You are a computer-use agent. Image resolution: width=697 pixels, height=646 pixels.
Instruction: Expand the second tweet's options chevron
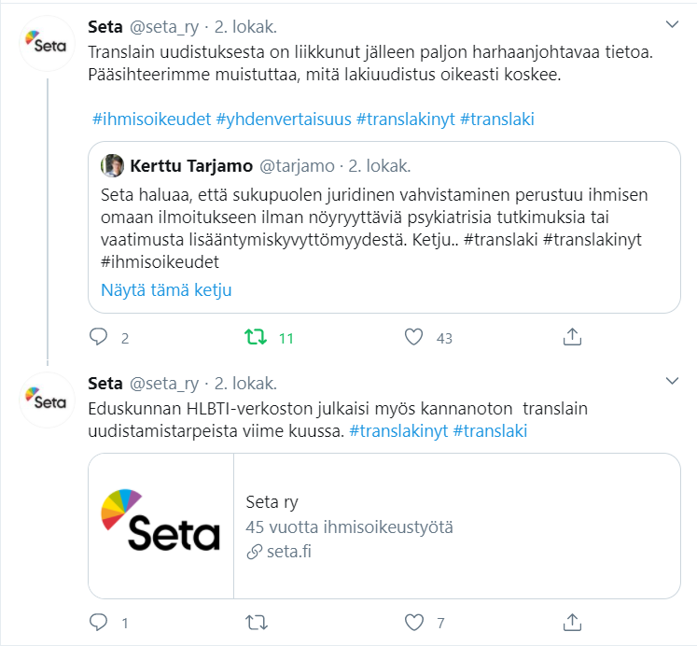pos(671,383)
